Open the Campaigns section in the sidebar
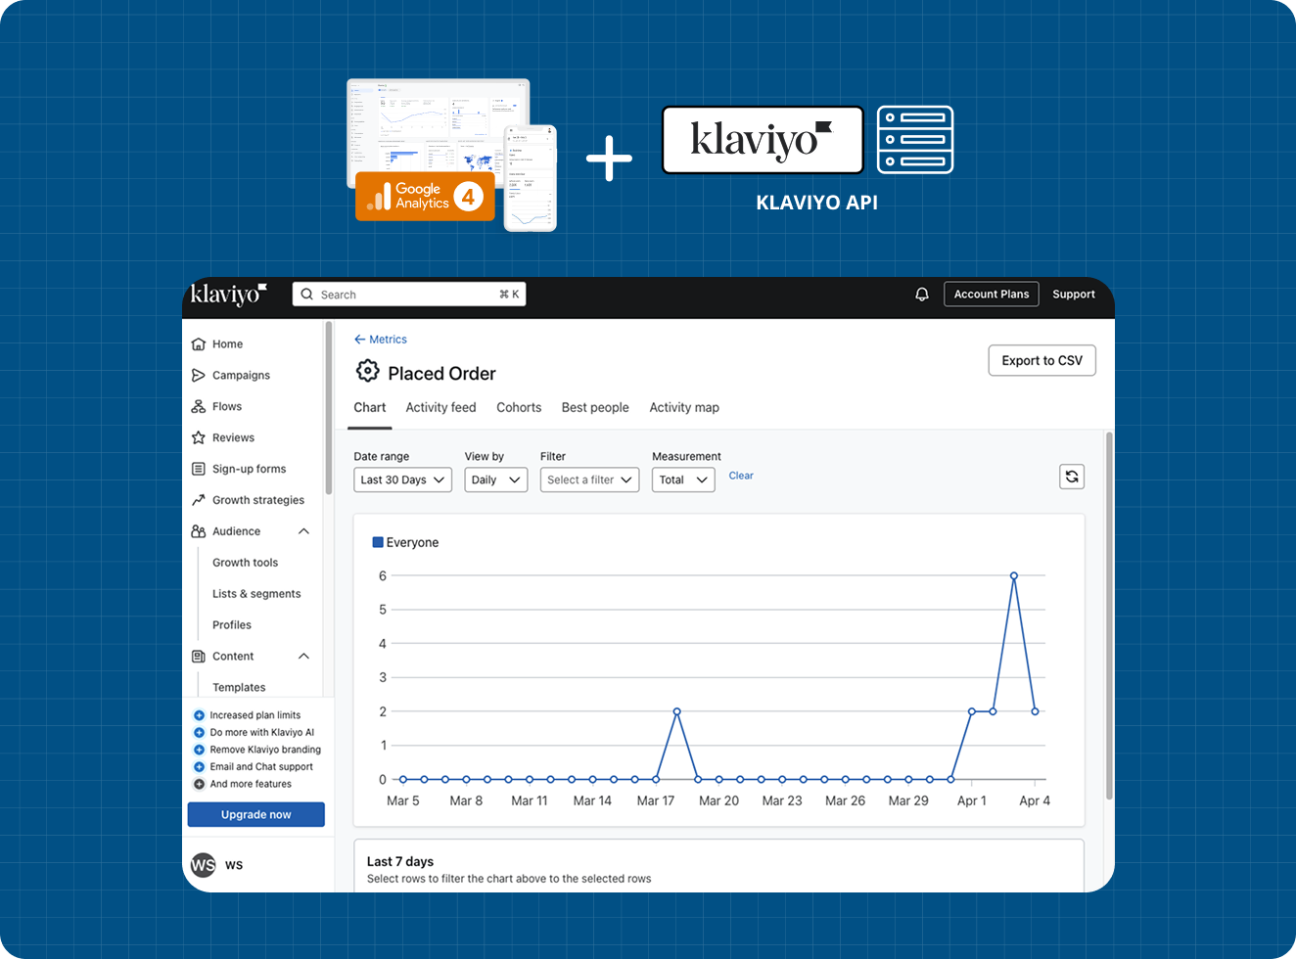The image size is (1296, 959). coord(241,375)
